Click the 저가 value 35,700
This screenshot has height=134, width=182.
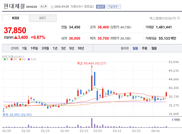[x=103, y=38]
